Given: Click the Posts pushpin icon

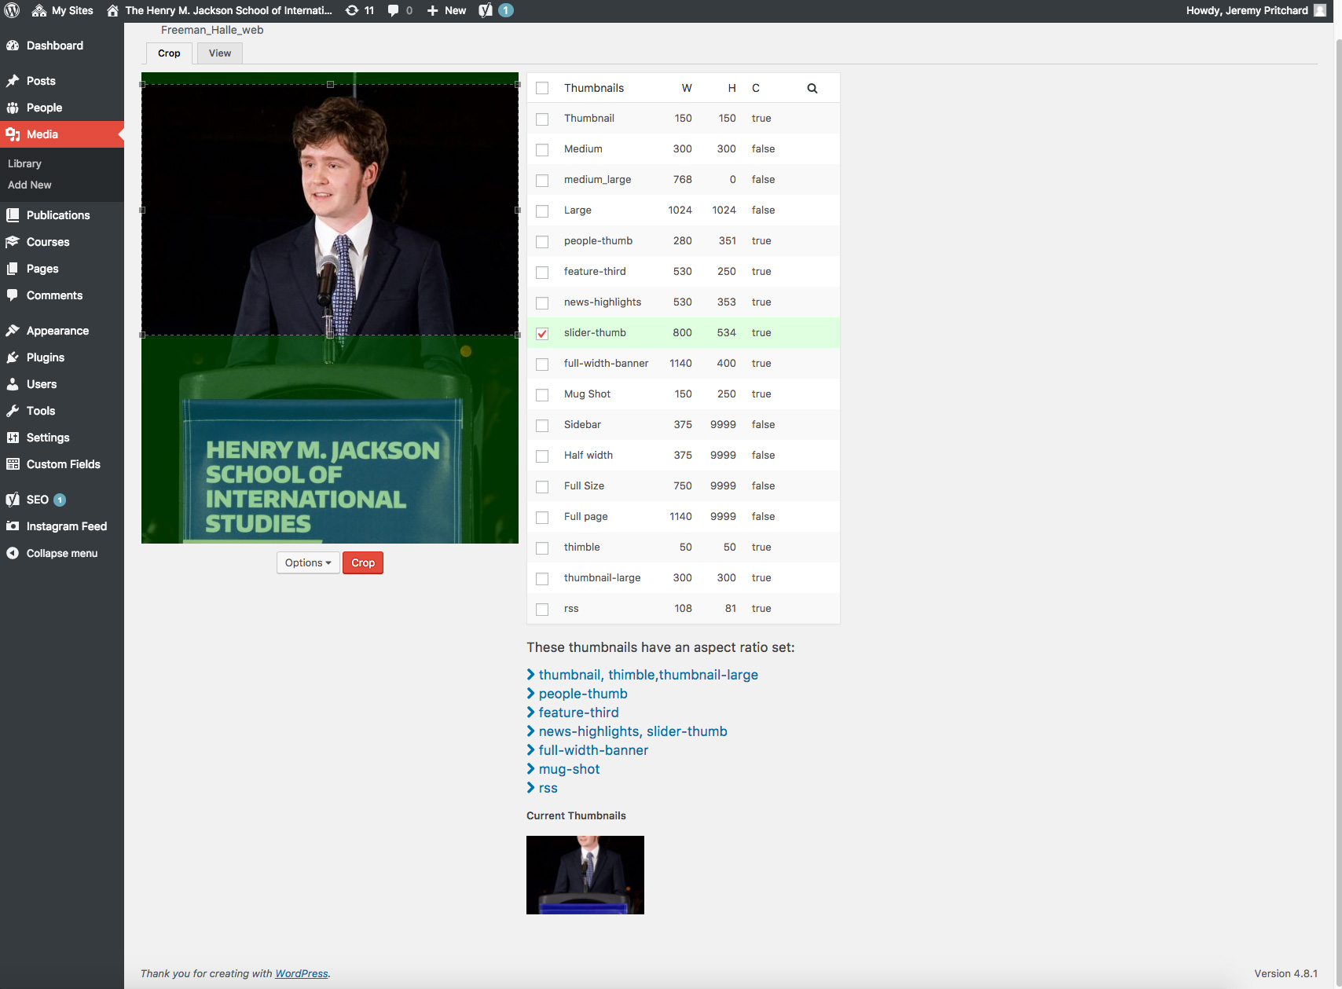Looking at the screenshot, I should click(13, 81).
